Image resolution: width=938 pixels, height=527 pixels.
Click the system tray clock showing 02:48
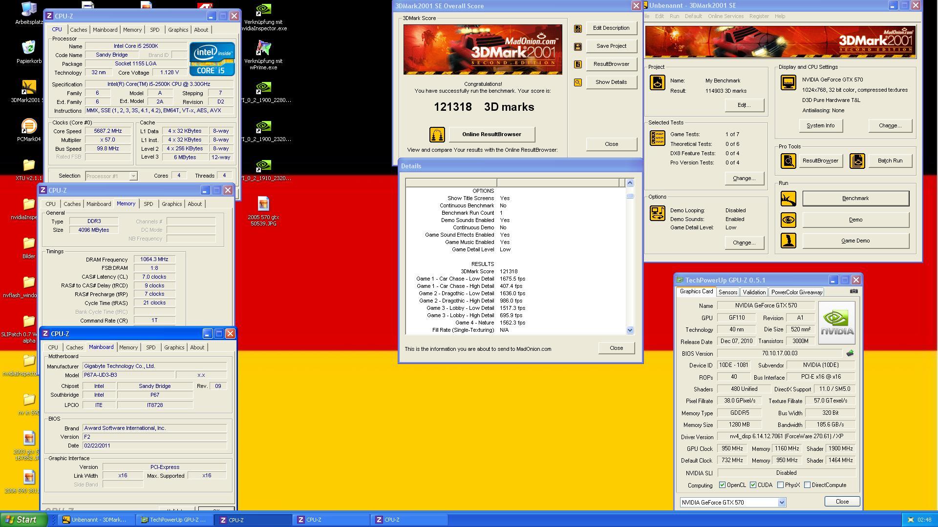(x=924, y=520)
